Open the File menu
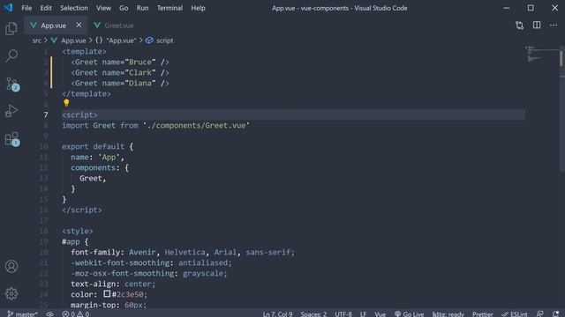The width and height of the screenshot is (565, 317). pyautogui.click(x=26, y=8)
